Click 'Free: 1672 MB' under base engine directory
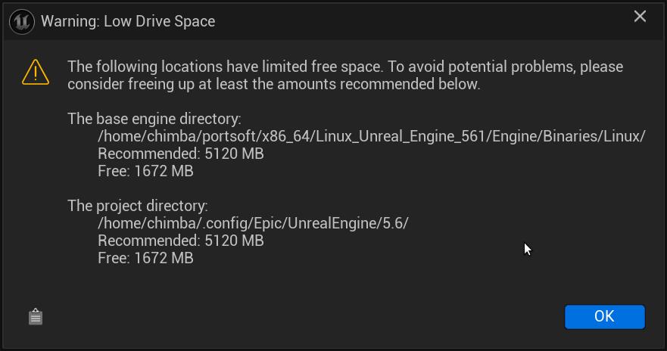Image resolution: width=667 pixels, height=351 pixels. (145, 171)
